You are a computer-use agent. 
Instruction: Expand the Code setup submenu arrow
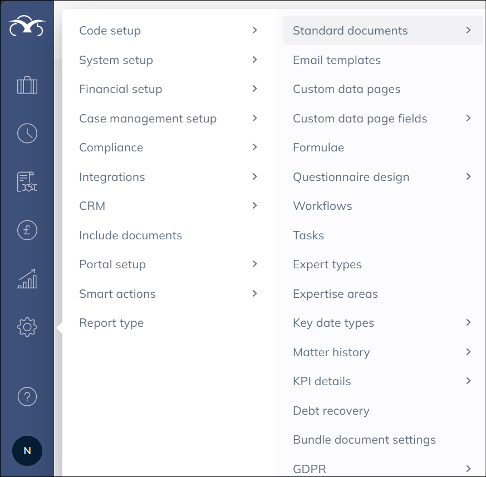[x=254, y=30]
